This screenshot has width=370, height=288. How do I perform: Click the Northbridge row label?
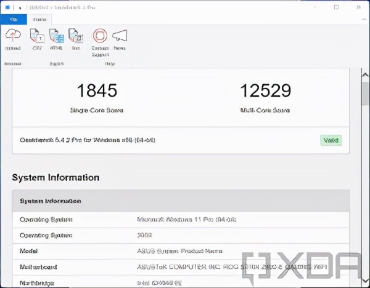point(37,283)
